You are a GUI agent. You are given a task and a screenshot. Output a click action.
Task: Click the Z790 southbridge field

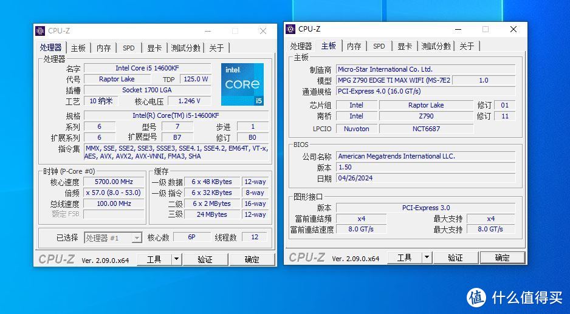[426, 116]
